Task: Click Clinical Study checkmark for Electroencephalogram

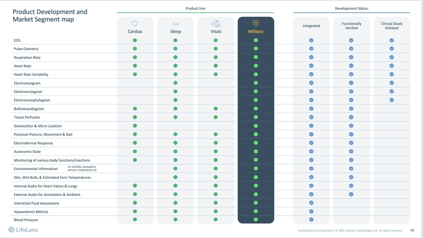Action: pos(391,100)
